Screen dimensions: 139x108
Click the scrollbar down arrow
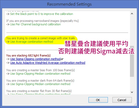(x=132, y=92)
